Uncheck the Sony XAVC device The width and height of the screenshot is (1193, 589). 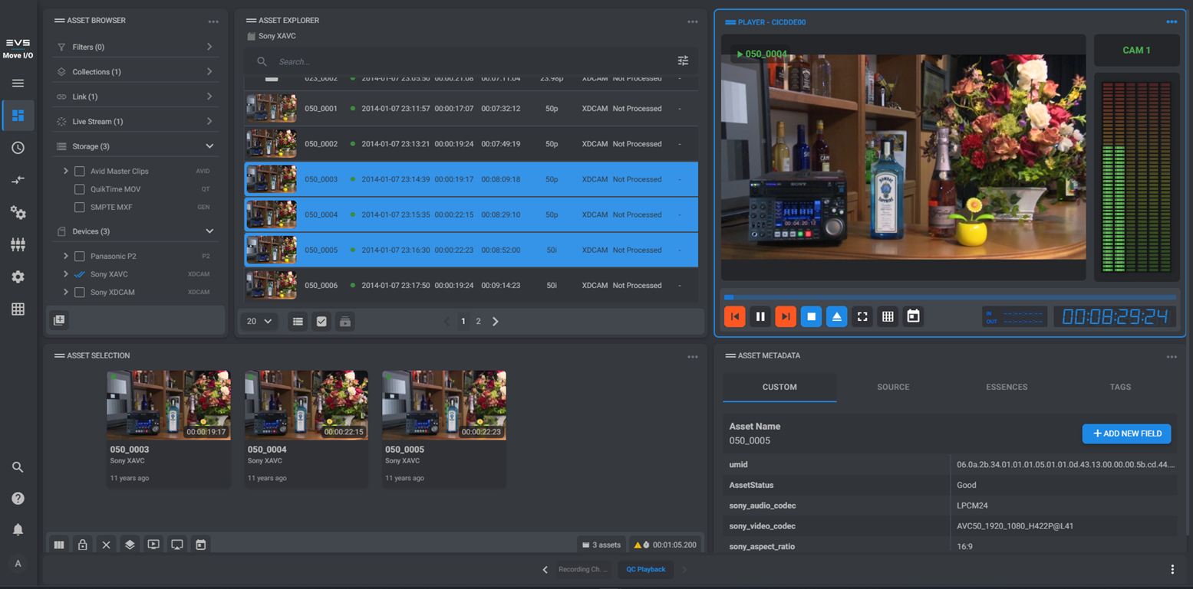pos(79,274)
